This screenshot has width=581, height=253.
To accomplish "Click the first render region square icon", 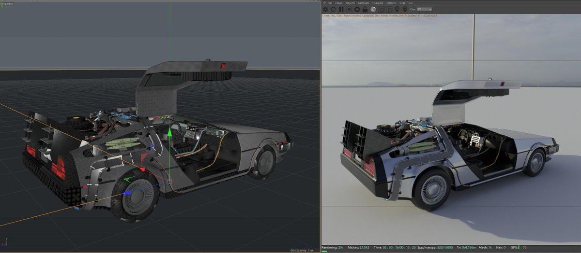I will pyautogui.click(x=382, y=9).
